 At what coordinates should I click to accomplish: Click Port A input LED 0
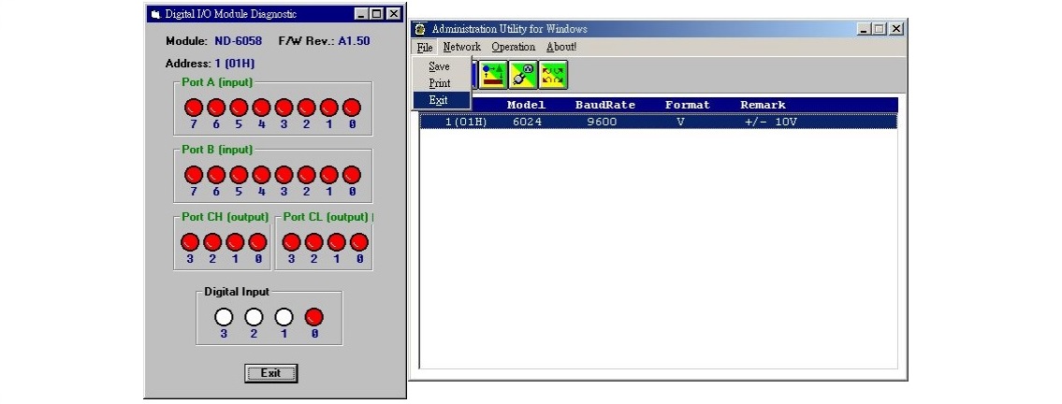click(352, 108)
